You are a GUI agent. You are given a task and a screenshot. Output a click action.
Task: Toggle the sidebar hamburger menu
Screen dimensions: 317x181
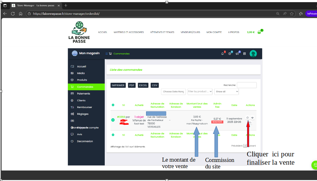tap(107, 54)
